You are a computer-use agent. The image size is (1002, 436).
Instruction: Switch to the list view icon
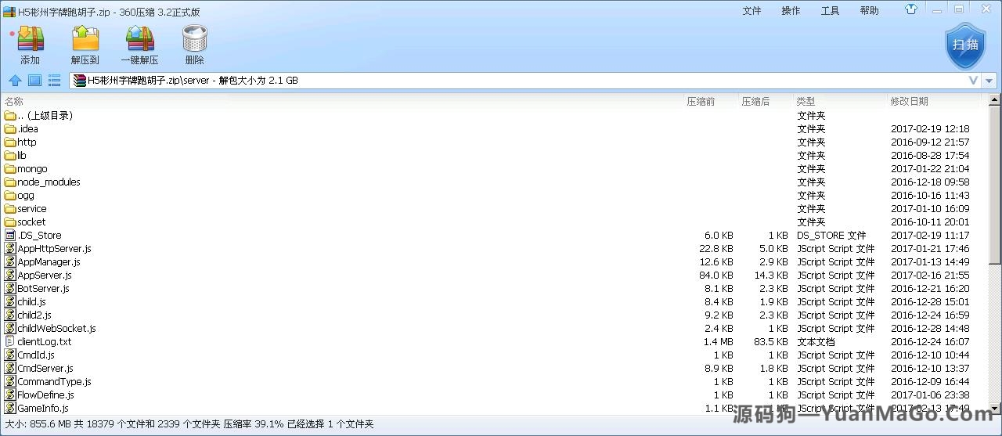tap(54, 80)
